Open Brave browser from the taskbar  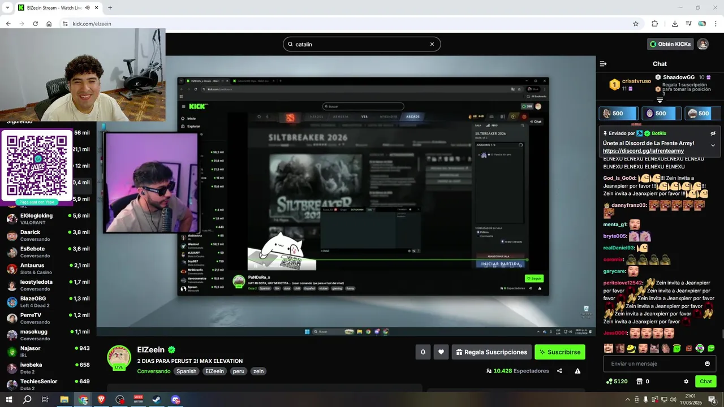[101, 400]
